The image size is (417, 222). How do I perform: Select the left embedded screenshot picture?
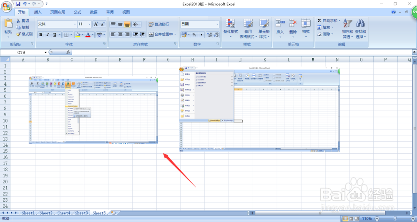[x=93, y=110]
